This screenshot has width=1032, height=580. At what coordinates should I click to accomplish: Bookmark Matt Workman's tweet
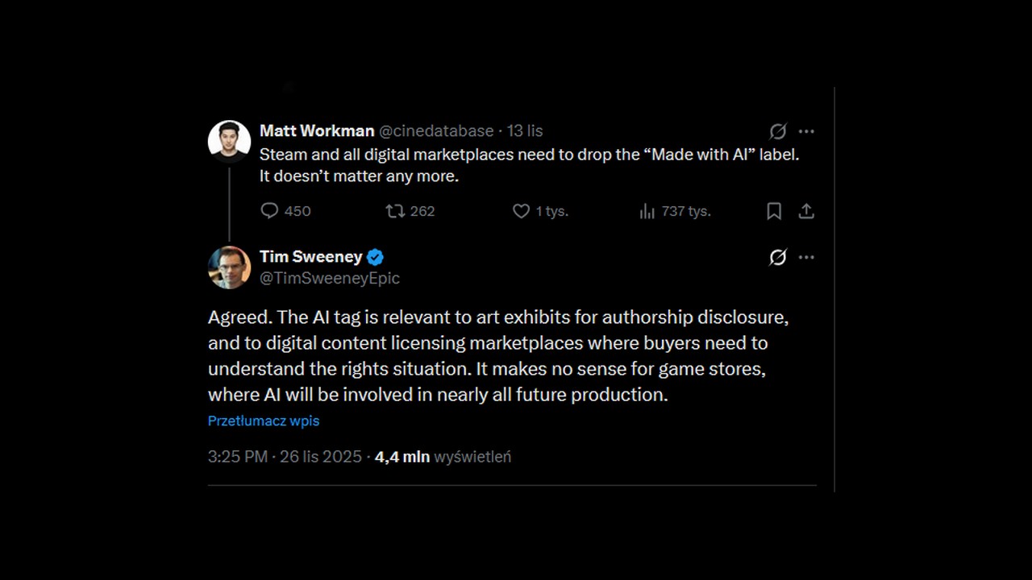(773, 210)
